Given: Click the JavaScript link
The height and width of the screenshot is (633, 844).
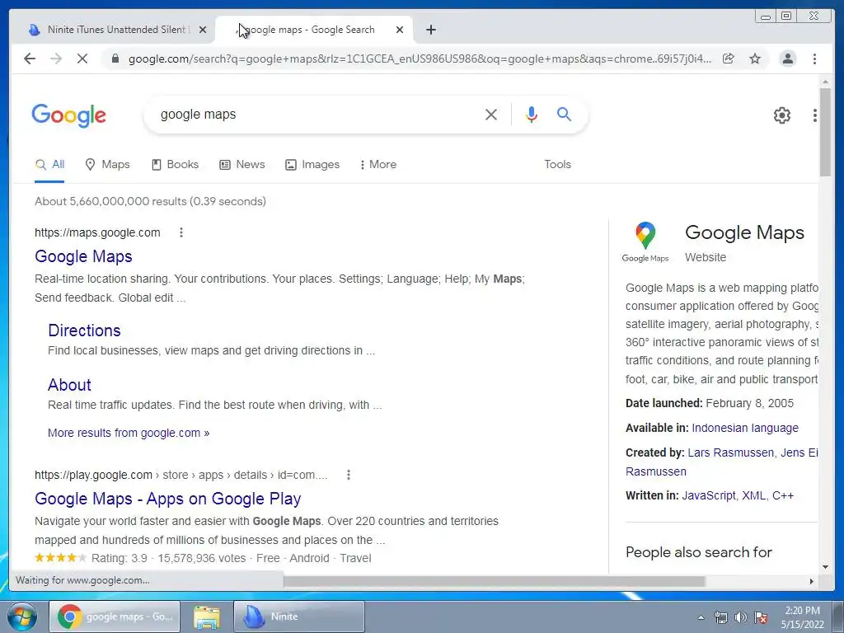Looking at the screenshot, I should pos(708,495).
